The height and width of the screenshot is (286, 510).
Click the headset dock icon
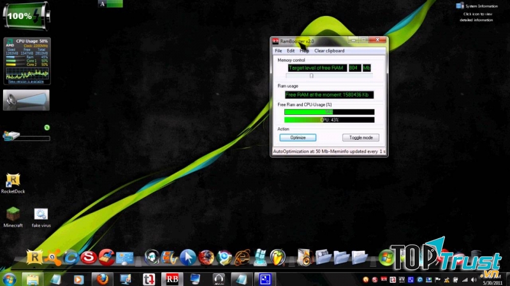pos(152,257)
